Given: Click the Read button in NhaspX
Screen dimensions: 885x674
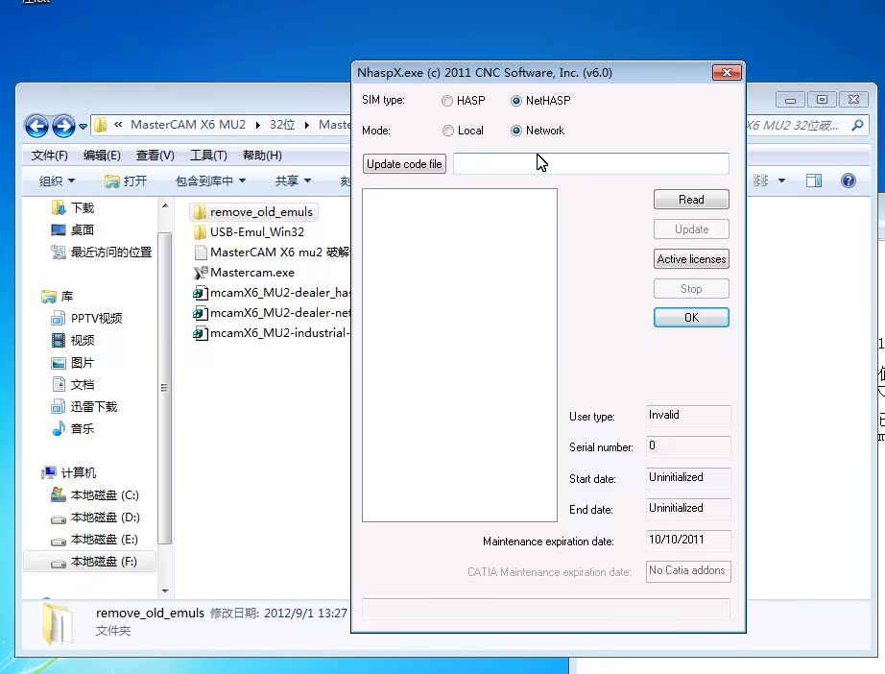Looking at the screenshot, I should (691, 200).
